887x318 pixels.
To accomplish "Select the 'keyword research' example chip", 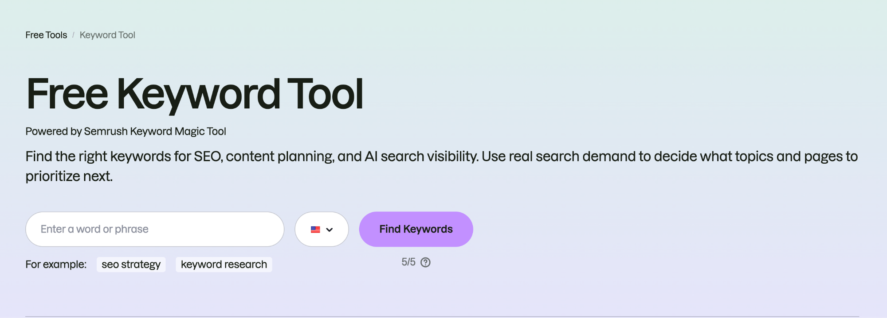I will tap(224, 264).
